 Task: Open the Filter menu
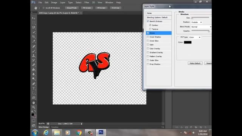point(87,3)
